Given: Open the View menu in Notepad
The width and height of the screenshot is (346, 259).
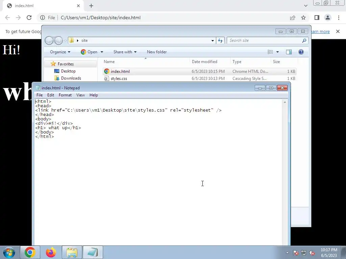Looking at the screenshot, I should 80,95.
